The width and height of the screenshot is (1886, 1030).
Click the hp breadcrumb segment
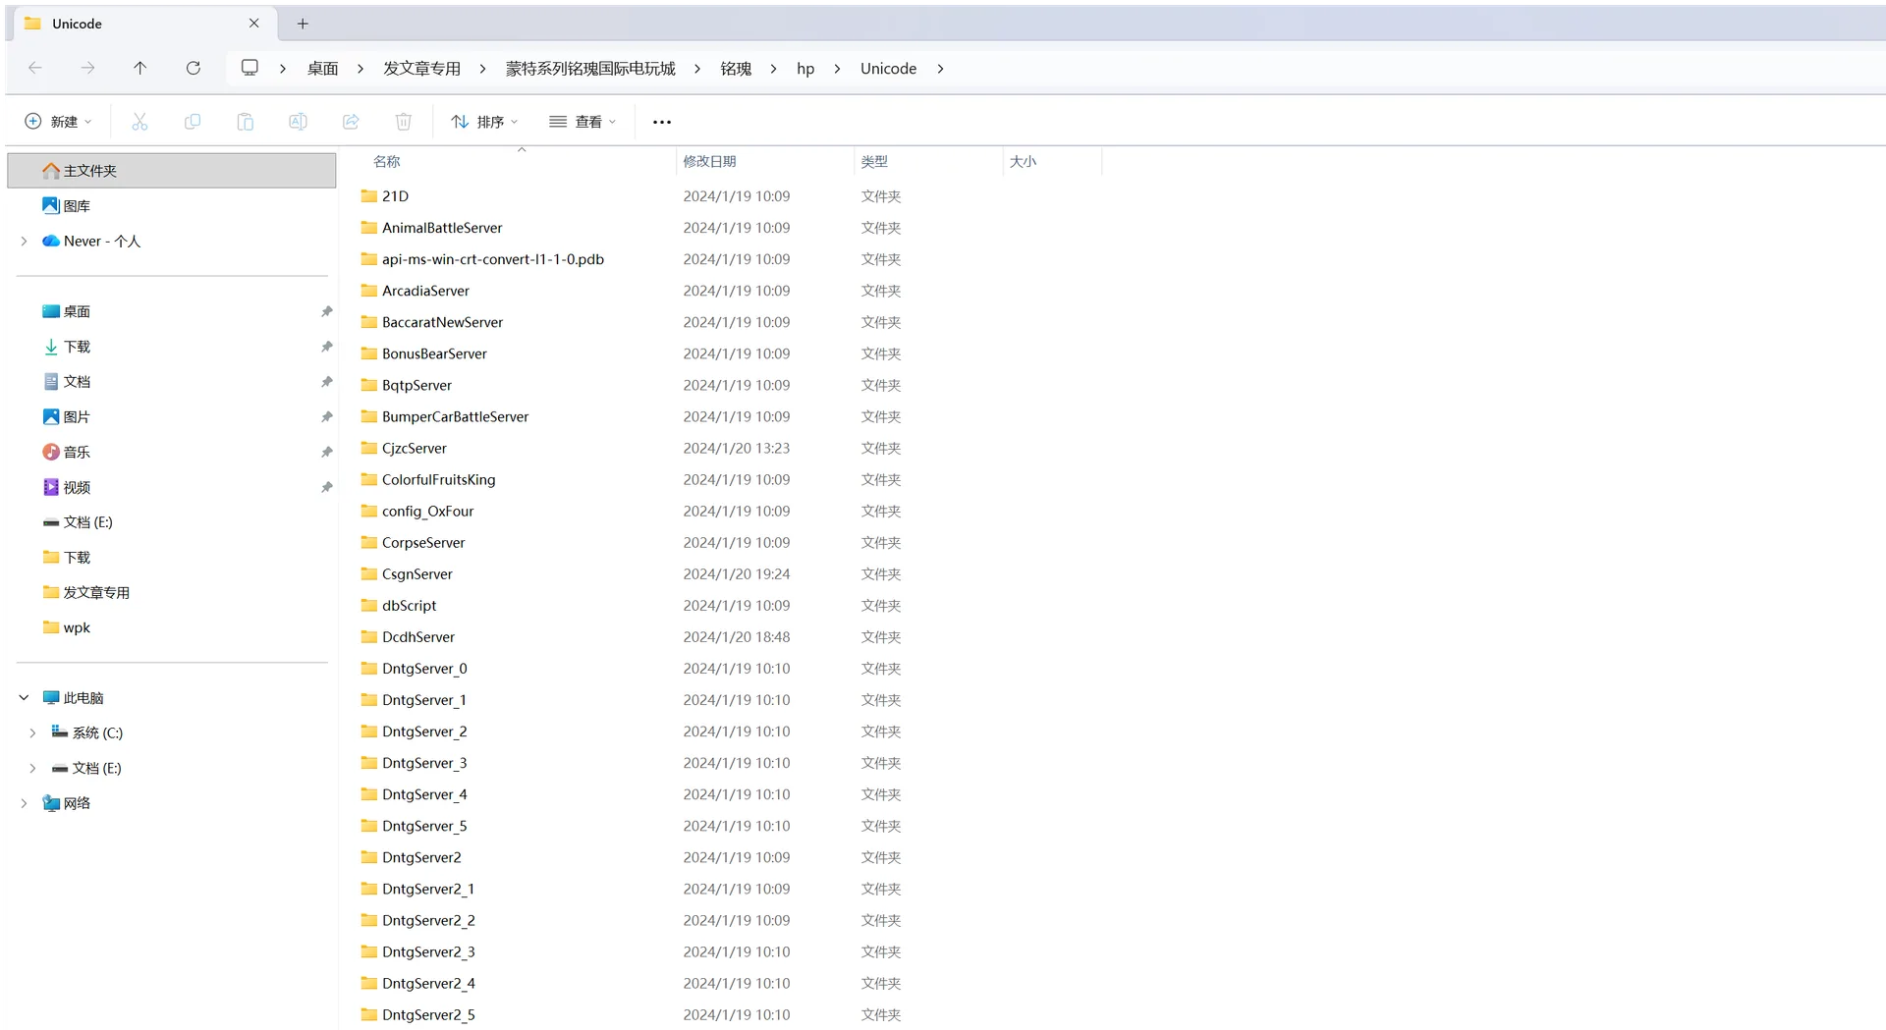click(x=805, y=69)
